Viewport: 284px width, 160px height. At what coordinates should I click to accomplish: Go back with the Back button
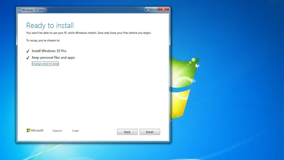pos(127,132)
